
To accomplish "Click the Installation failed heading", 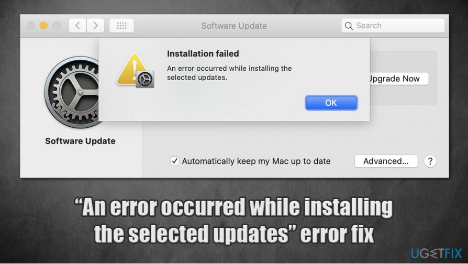I will pos(203,53).
